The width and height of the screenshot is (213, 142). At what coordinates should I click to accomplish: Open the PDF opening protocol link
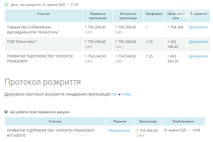[x=114, y=94]
